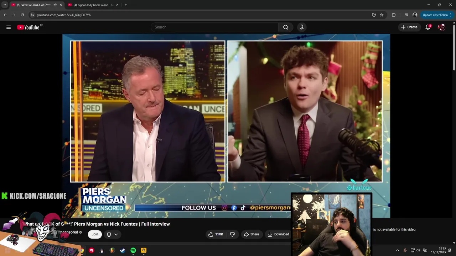This screenshot has width=456, height=256.
Task: Open the browser extensions puzzle icon
Action: click(x=394, y=15)
